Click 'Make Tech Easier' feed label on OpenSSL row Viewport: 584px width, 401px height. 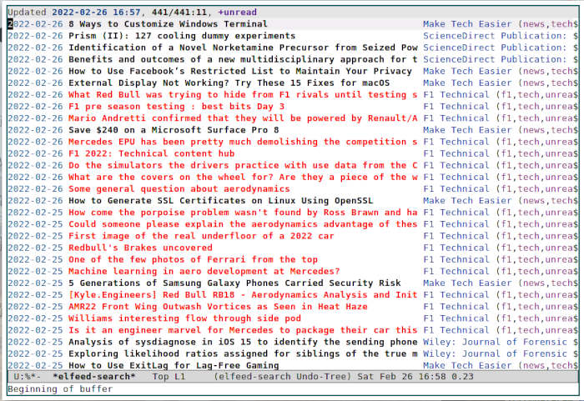(x=467, y=201)
